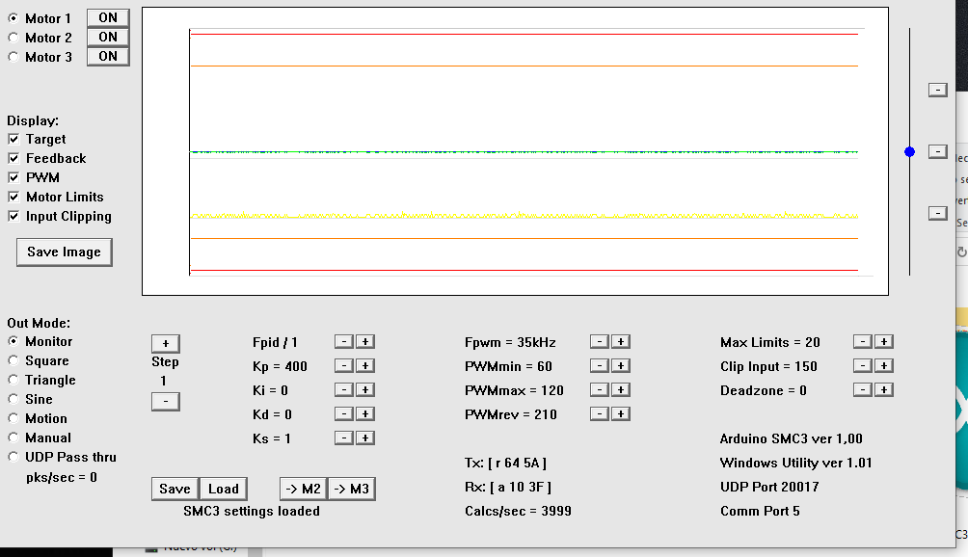Viewport: 968px width, 557px height.
Task: Click the top minus button beside slider
Action: tap(937, 90)
